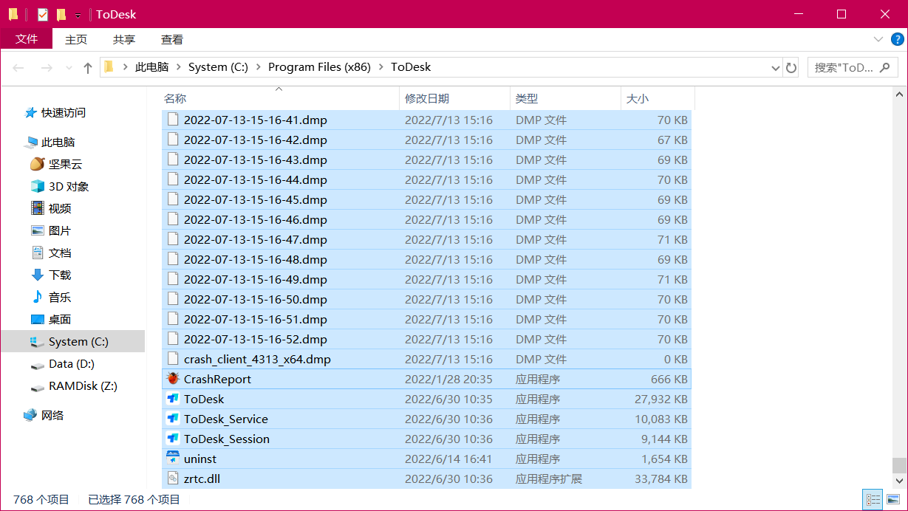This screenshot has width=908, height=511.
Task: Sort files by 大小 column header
Action: (658, 98)
